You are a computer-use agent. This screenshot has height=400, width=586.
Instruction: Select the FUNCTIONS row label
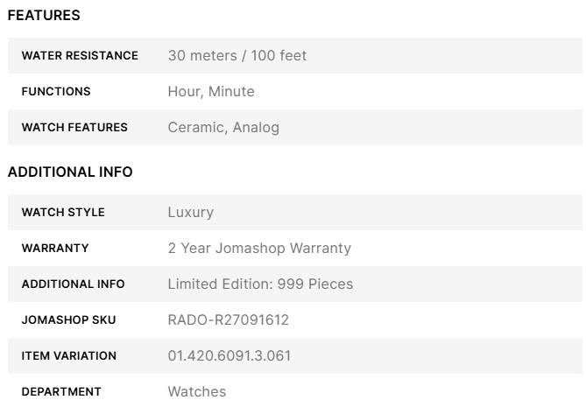(56, 92)
